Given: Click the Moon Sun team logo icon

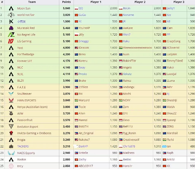Looking at the screenshot, I should [x=11, y=8].
